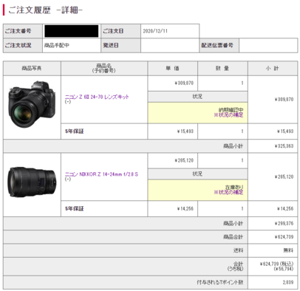
Task: Click the 商品名 column header
Action: 104,68
